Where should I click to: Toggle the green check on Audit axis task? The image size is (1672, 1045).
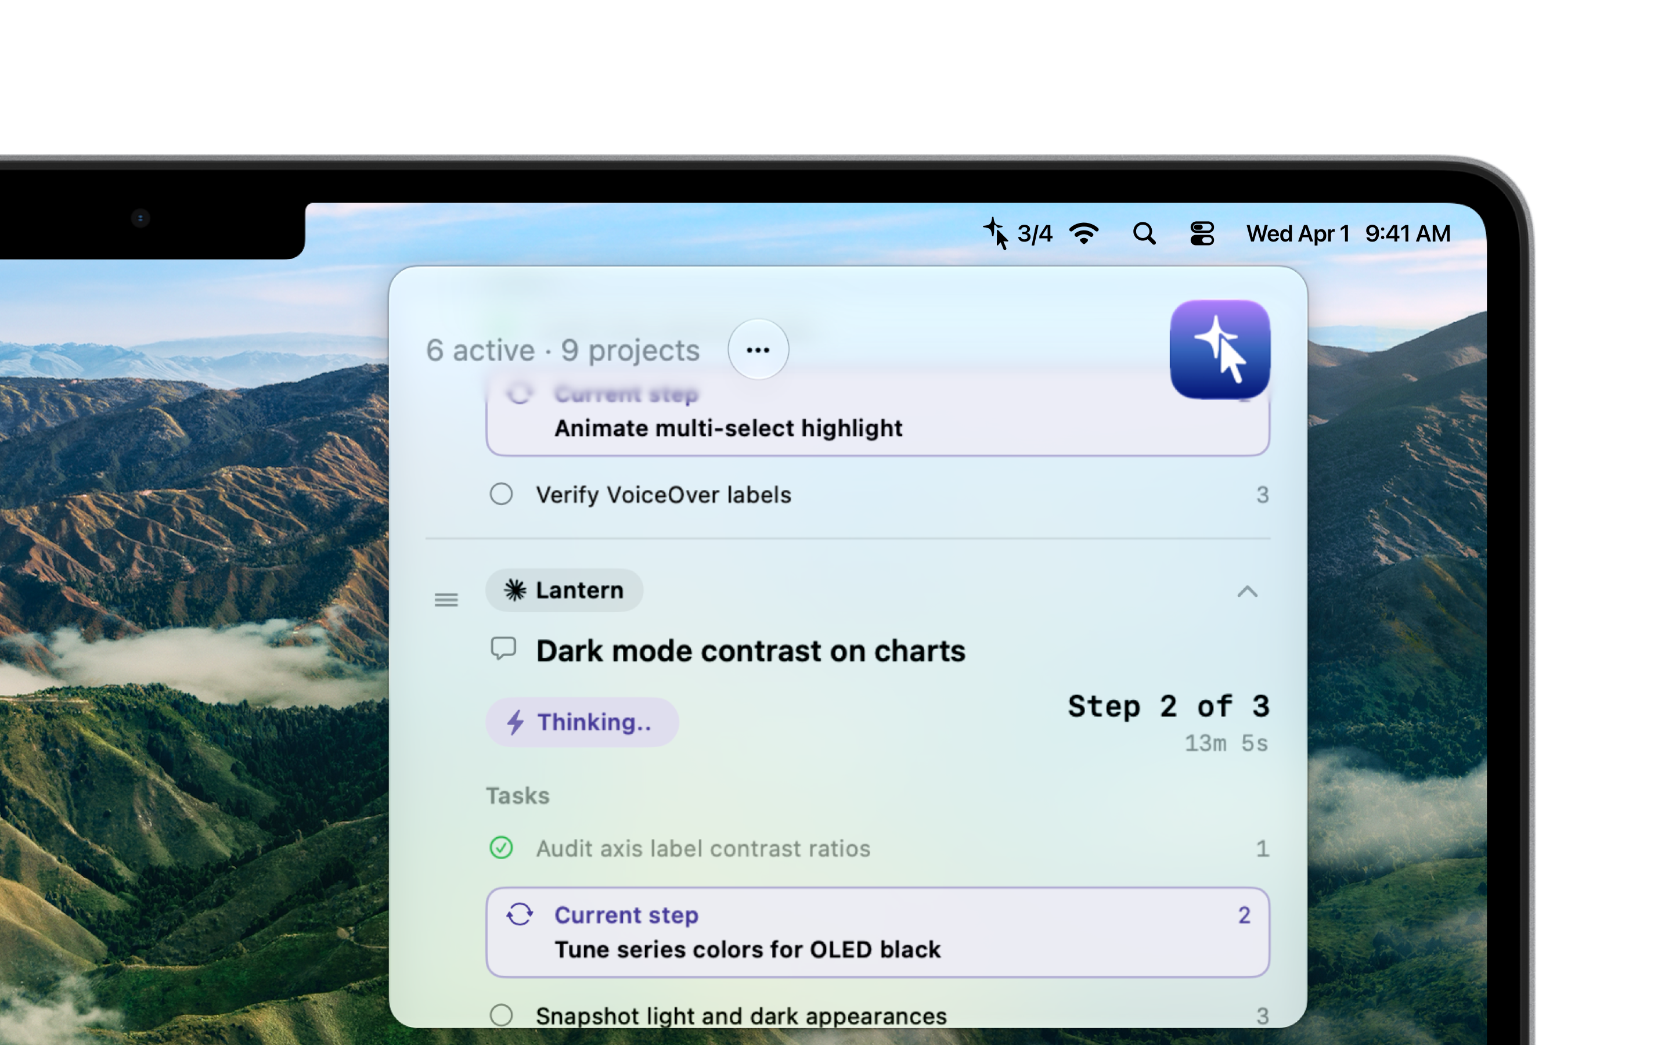pyautogui.click(x=501, y=848)
